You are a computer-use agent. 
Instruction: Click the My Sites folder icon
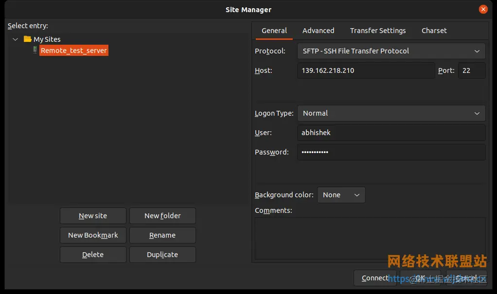[x=28, y=39]
